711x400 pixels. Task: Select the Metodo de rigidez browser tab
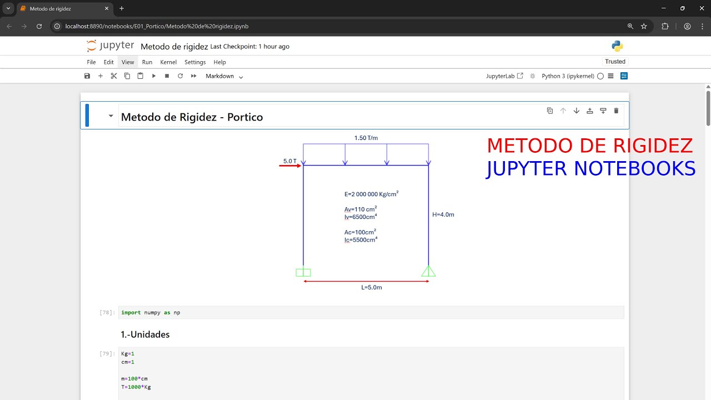pos(64,9)
